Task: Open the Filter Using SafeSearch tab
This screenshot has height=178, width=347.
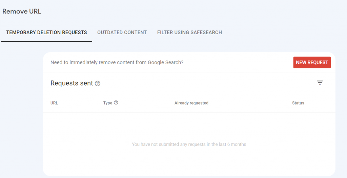Action: 189,32
